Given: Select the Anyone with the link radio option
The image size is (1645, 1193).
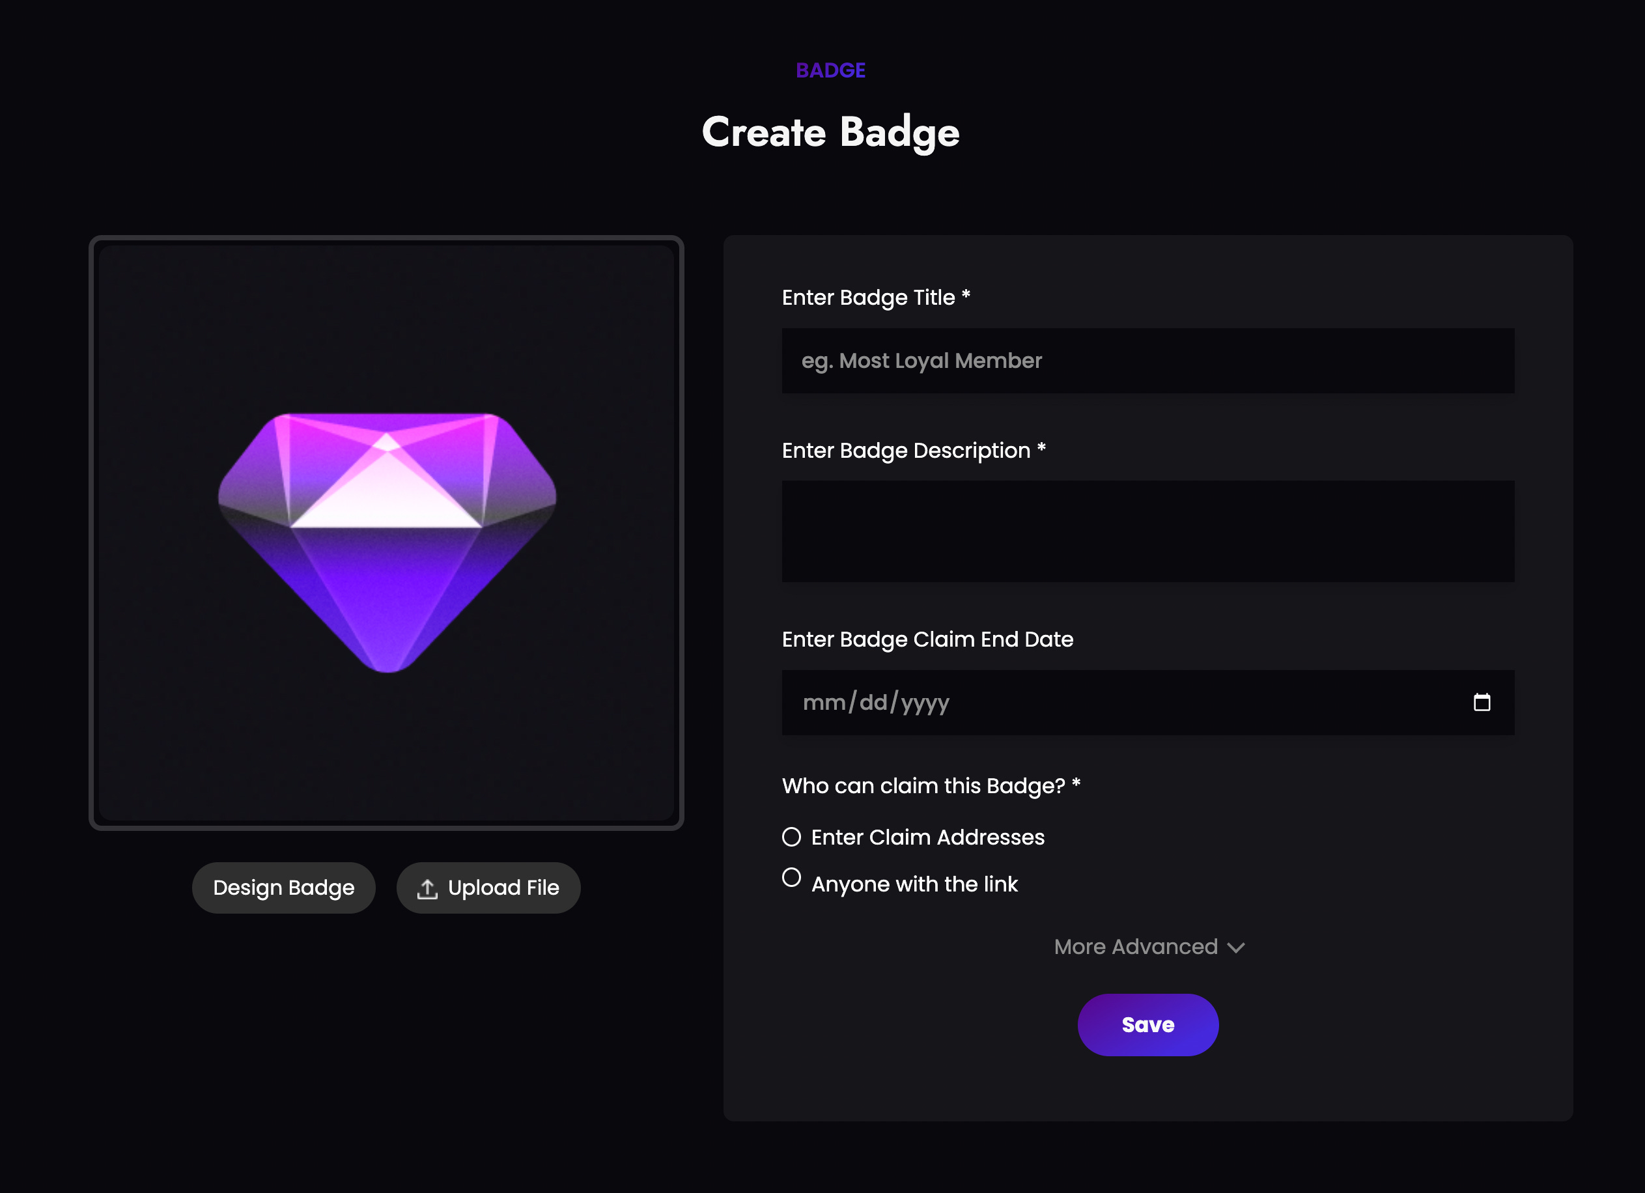Looking at the screenshot, I should click(791, 878).
